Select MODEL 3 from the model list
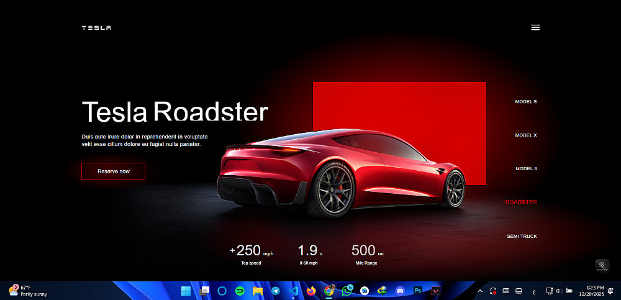This screenshot has height=300, width=621. (526, 168)
